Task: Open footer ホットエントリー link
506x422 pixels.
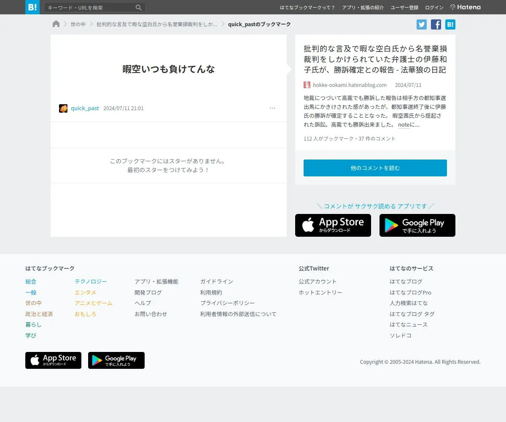Action: tap(320, 292)
